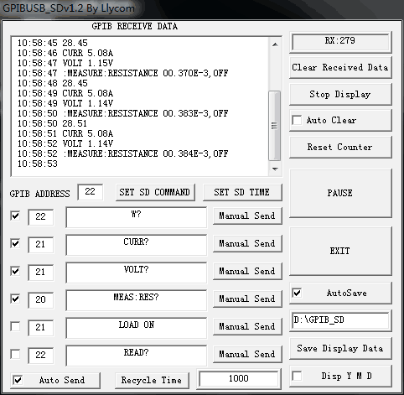Image resolution: width=404 pixels, height=395 pixels.
Task: Click the address field of the READ? row
Action: click(x=40, y=355)
